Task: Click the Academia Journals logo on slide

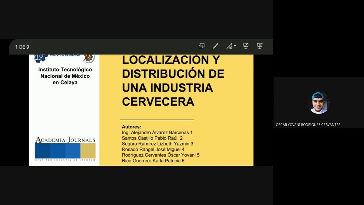Action: [65, 149]
